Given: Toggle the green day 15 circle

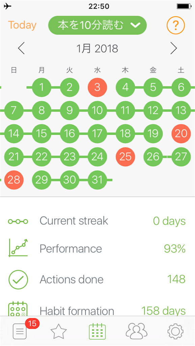Looking at the screenshot, I should (42, 133).
